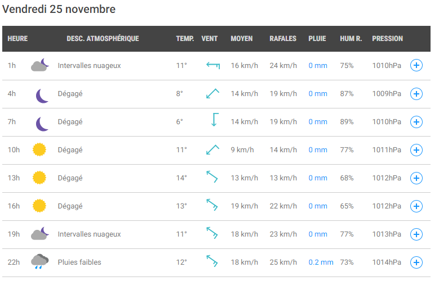Viewport: 439px width, 281px height.
Task: Click the rain cloud icon at 22h
Action: point(39,261)
